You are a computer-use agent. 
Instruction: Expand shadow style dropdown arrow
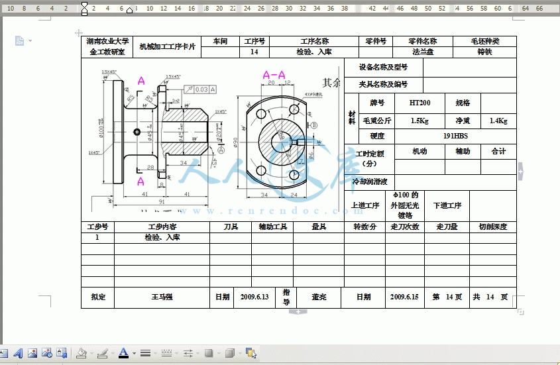coord(219,354)
